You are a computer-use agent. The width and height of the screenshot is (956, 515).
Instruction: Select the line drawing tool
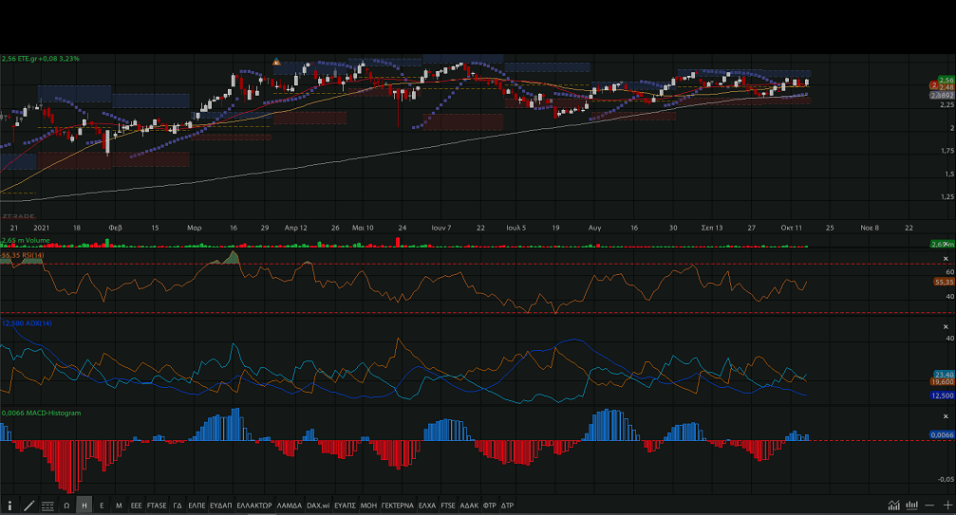pos(29,506)
